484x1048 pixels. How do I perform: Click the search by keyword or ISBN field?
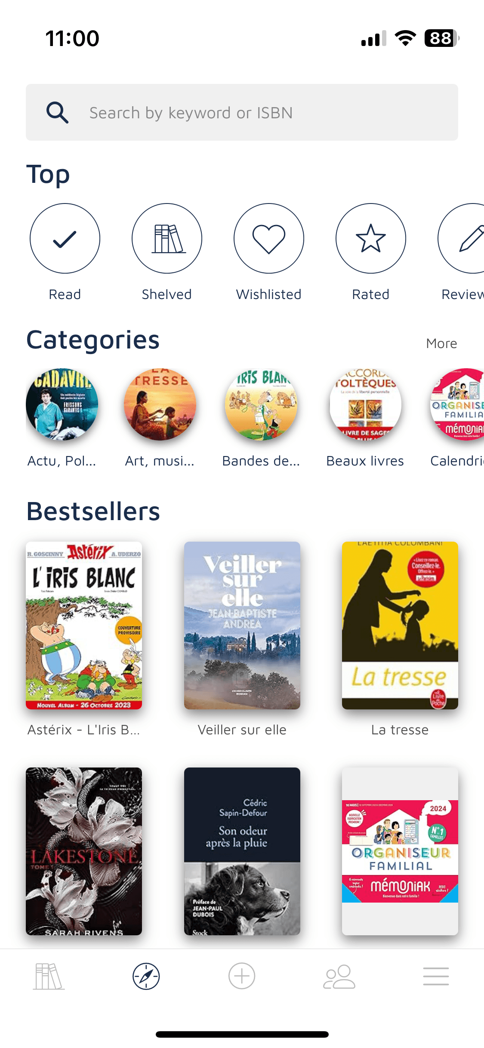[x=242, y=112]
